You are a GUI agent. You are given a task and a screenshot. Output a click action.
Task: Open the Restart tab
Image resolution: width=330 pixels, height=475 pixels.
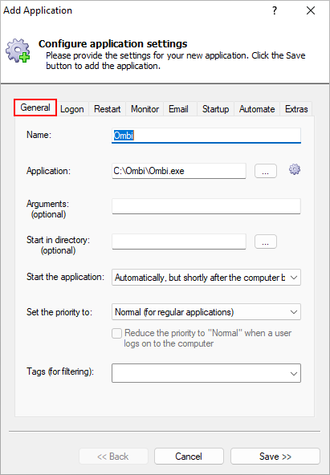(x=108, y=109)
